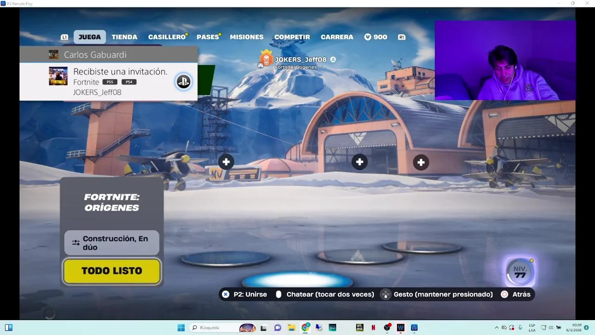Screen dimensions: 595x335
Task: Click the X button icon beside P2: Unirse
Action: pyautogui.click(x=225, y=294)
